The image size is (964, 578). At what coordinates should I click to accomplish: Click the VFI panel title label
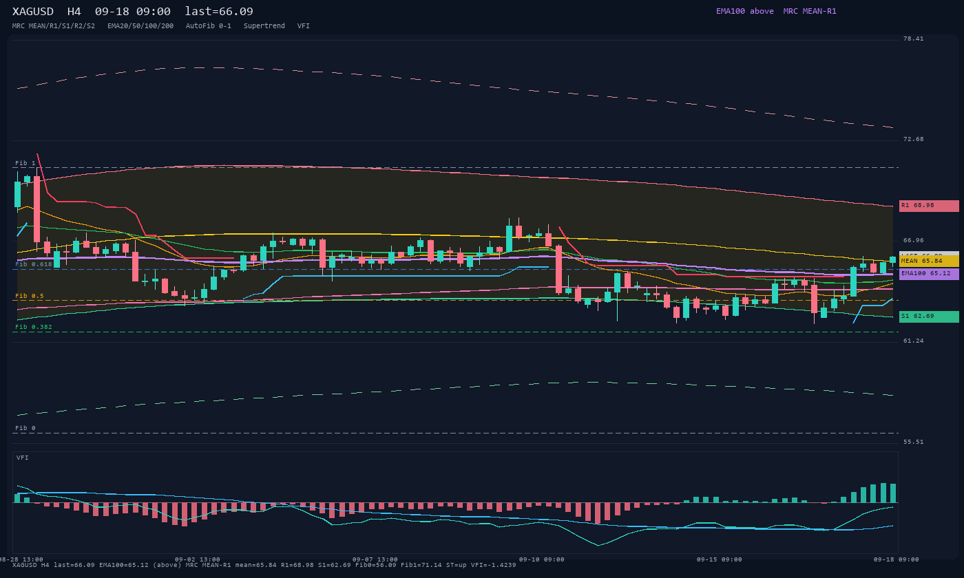23,458
